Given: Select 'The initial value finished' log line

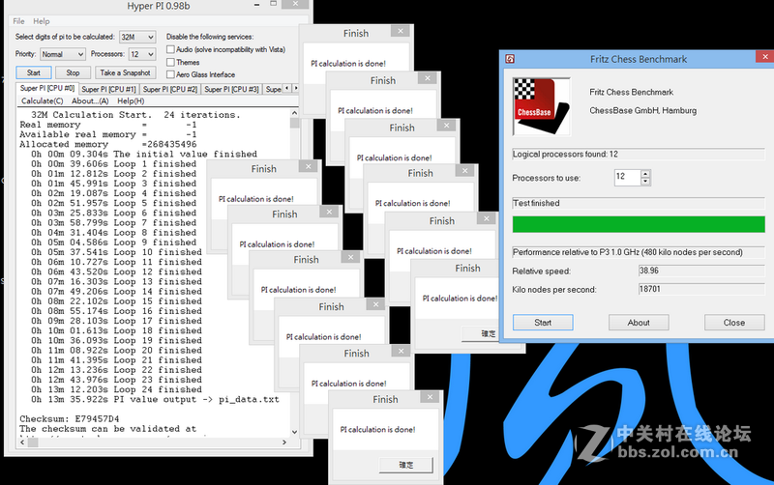Looking at the screenshot, I should click(x=144, y=155).
